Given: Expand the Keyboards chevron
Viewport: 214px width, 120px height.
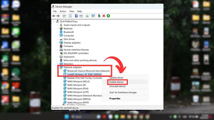Looking at the screenshot, I should pyautogui.click(x=57, y=57).
